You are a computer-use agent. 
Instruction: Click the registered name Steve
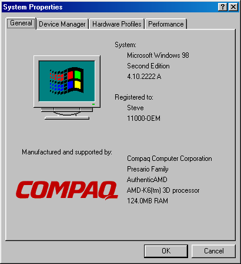[135, 108]
